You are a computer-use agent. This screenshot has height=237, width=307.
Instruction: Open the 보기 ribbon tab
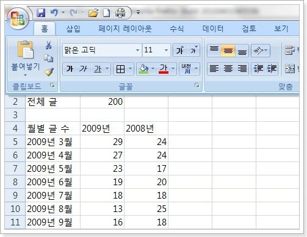coord(281,29)
